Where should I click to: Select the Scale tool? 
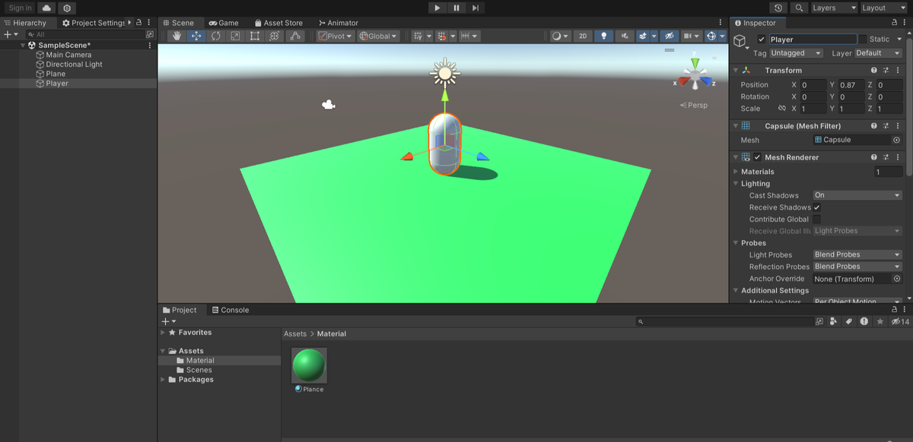pyautogui.click(x=235, y=36)
